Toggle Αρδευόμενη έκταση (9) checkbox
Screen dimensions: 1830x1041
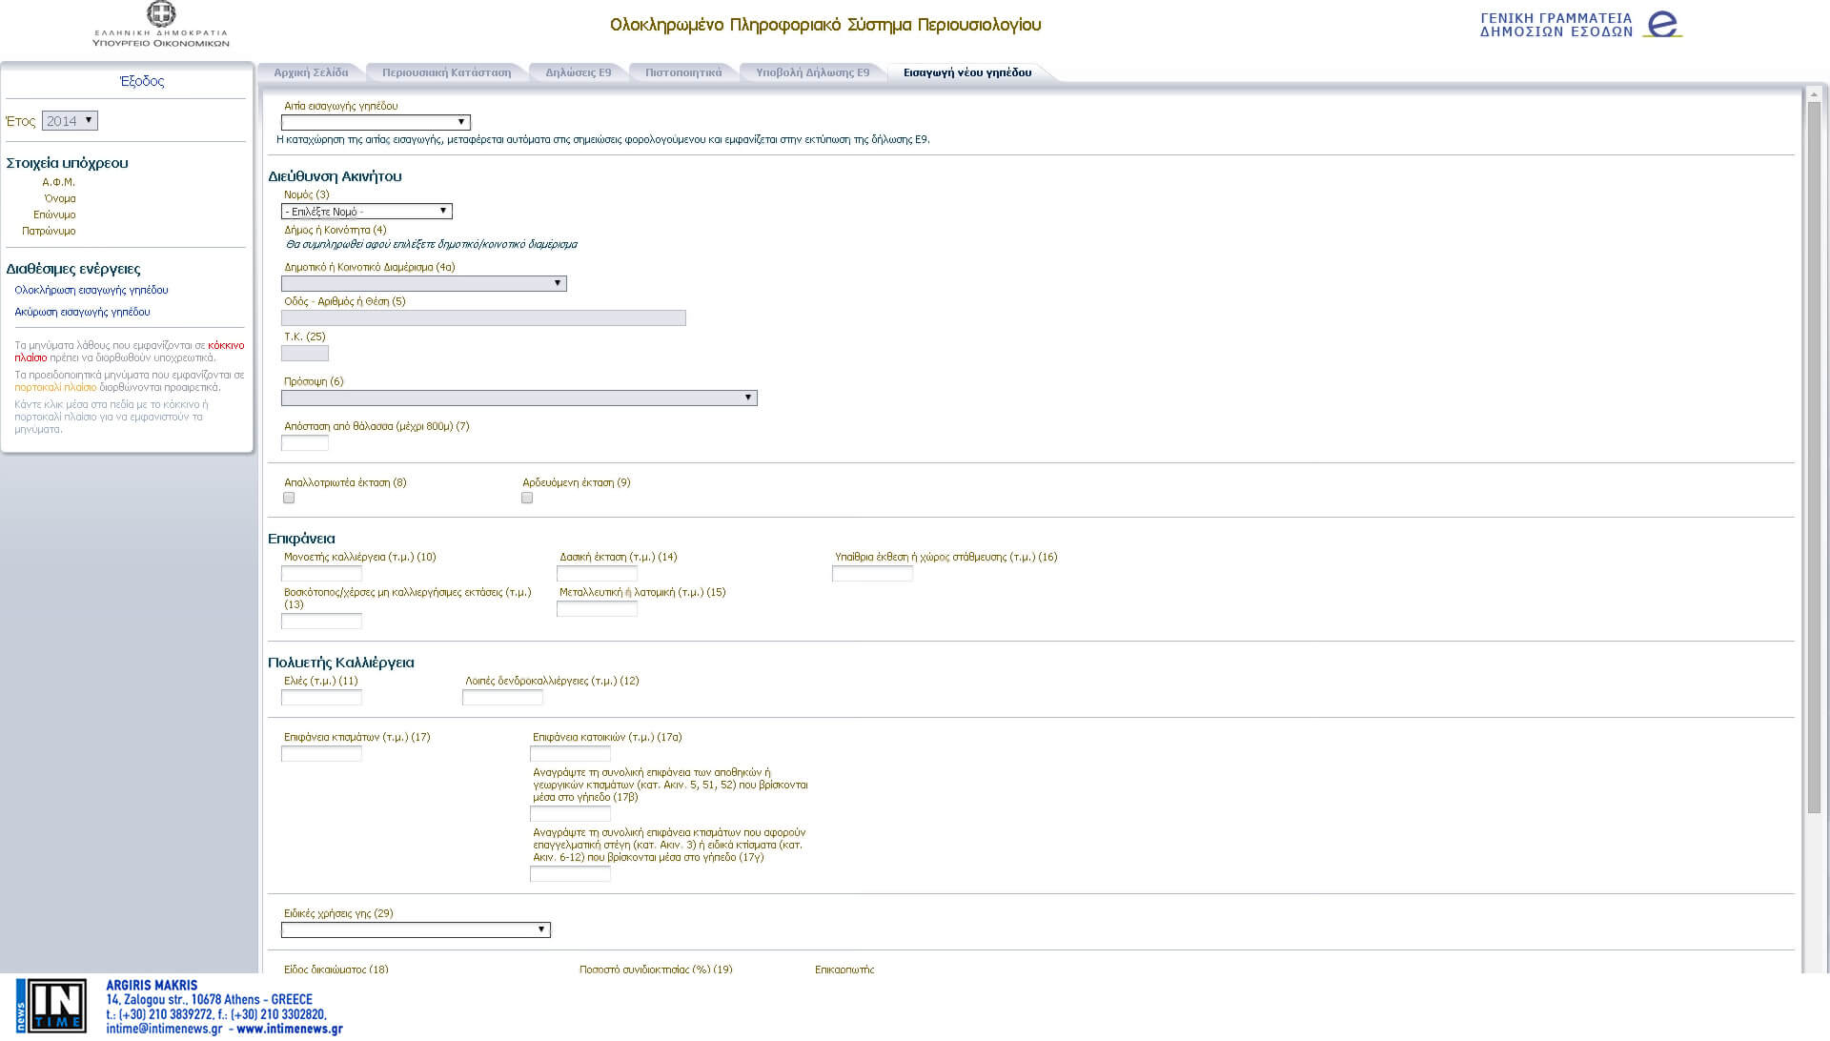[x=527, y=498]
